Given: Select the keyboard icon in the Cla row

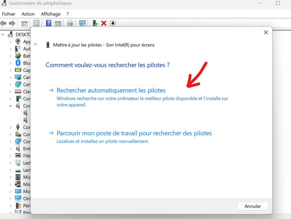Looking at the screenshot, I should point(18,92).
